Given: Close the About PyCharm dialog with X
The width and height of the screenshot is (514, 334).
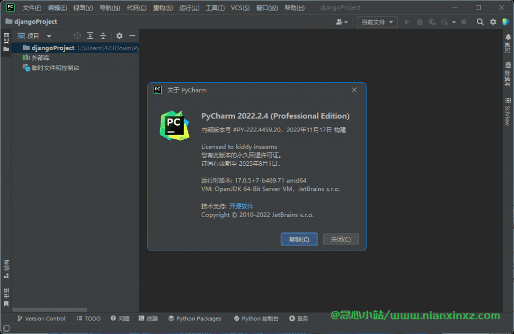Looking at the screenshot, I should click(x=354, y=90).
